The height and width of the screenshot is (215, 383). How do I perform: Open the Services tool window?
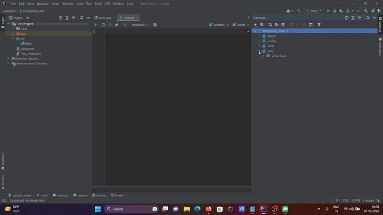99,195
